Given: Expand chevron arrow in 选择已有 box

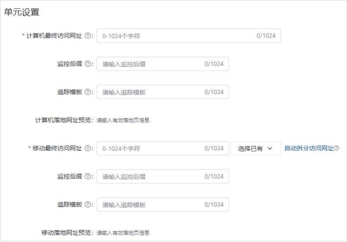Looking at the screenshot, I should (270, 148).
